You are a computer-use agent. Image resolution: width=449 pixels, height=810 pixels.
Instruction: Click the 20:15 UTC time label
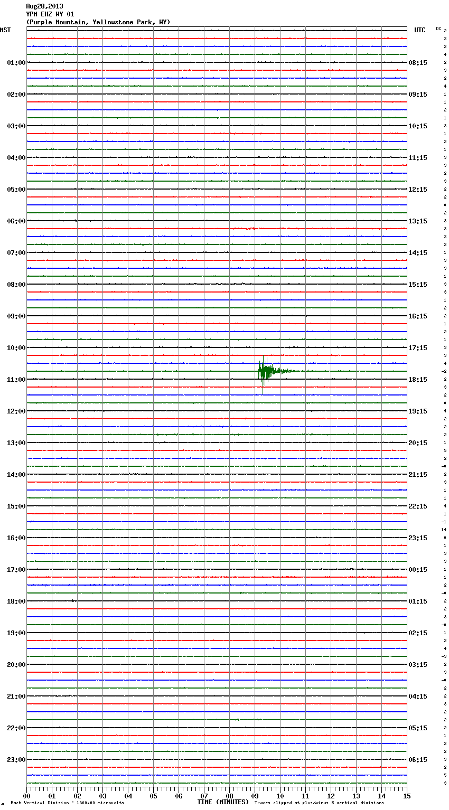[418, 443]
